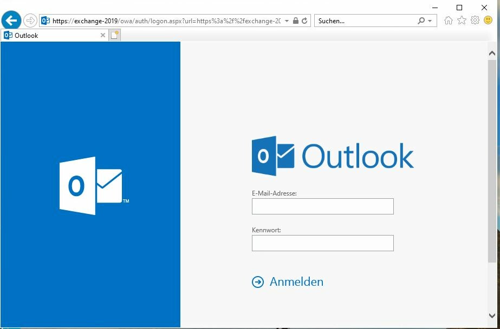The width and height of the screenshot is (500, 329).
Task: Click the Outlook site icon in address bar
Action: coord(46,21)
